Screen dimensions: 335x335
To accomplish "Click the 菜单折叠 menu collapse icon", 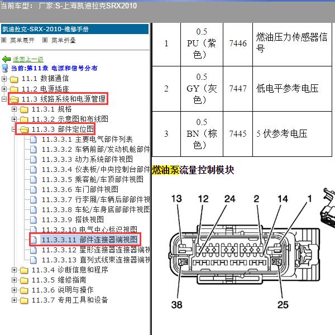I will [x=45, y=40].
